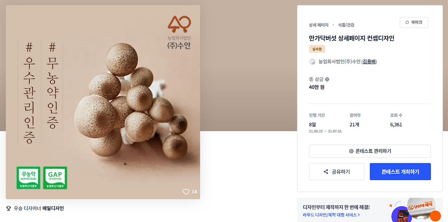Click the 수안 logo on the mushroom image
Screen dimensions: 448x222
(179, 33)
